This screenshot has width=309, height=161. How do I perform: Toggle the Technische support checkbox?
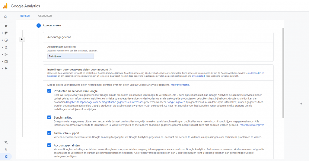[x=49, y=133]
